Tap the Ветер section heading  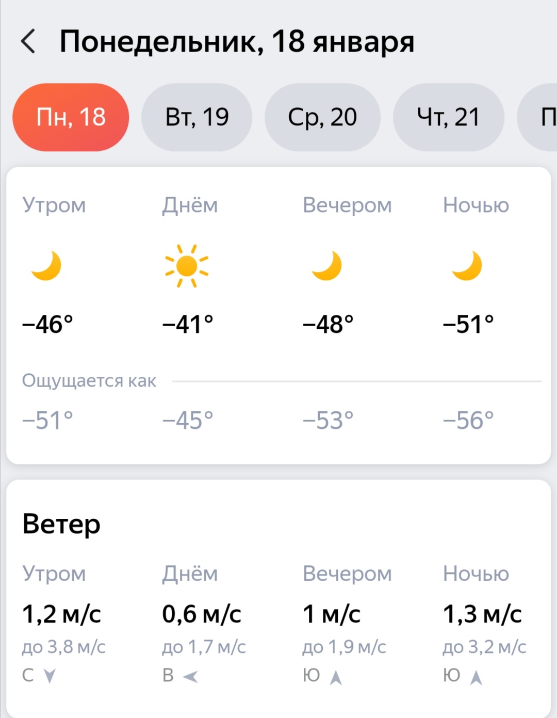tap(61, 524)
